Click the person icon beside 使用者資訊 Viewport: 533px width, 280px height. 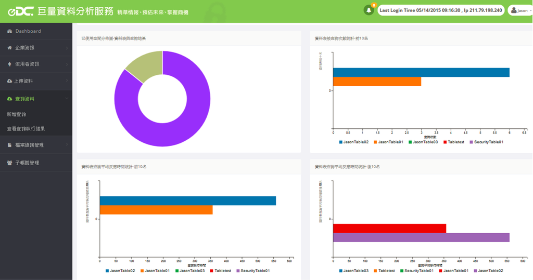(x=9, y=64)
